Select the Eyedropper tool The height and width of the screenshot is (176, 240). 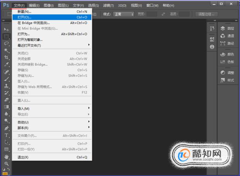pos(6,65)
